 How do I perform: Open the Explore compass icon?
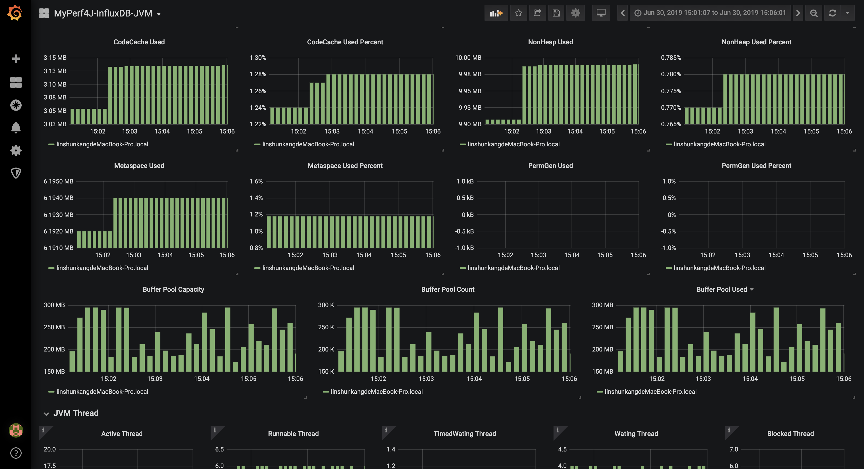pyautogui.click(x=16, y=105)
